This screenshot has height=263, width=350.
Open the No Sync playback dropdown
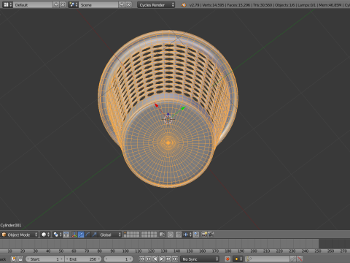tap(200, 259)
